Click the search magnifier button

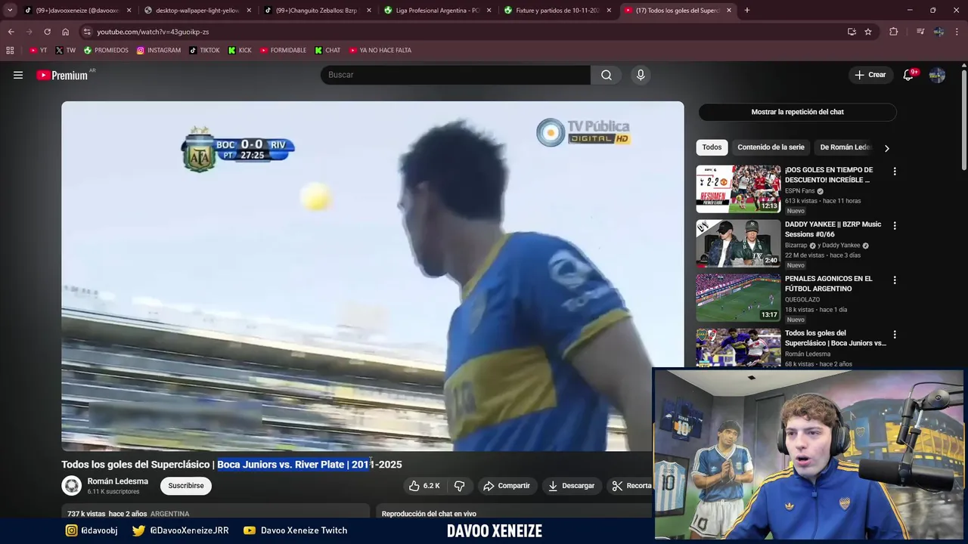(x=607, y=75)
